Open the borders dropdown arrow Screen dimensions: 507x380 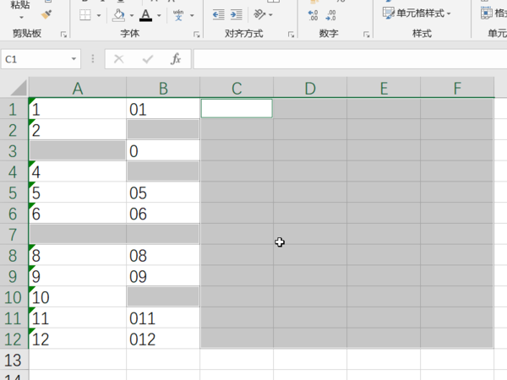(99, 15)
